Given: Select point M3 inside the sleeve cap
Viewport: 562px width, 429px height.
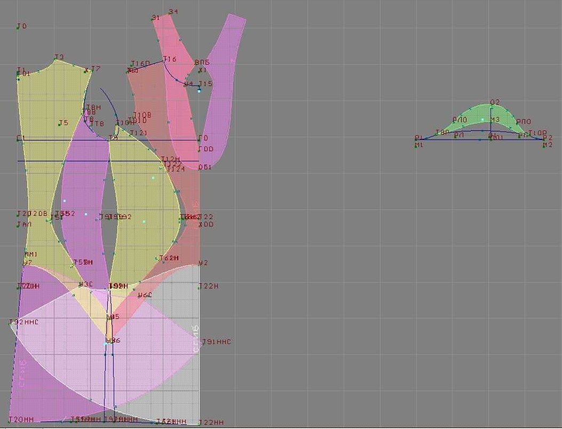Looking at the screenshot, I should coord(491,121).
